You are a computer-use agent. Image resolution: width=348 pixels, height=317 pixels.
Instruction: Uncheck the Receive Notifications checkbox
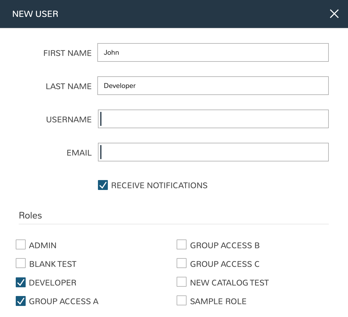coord(103,185)
